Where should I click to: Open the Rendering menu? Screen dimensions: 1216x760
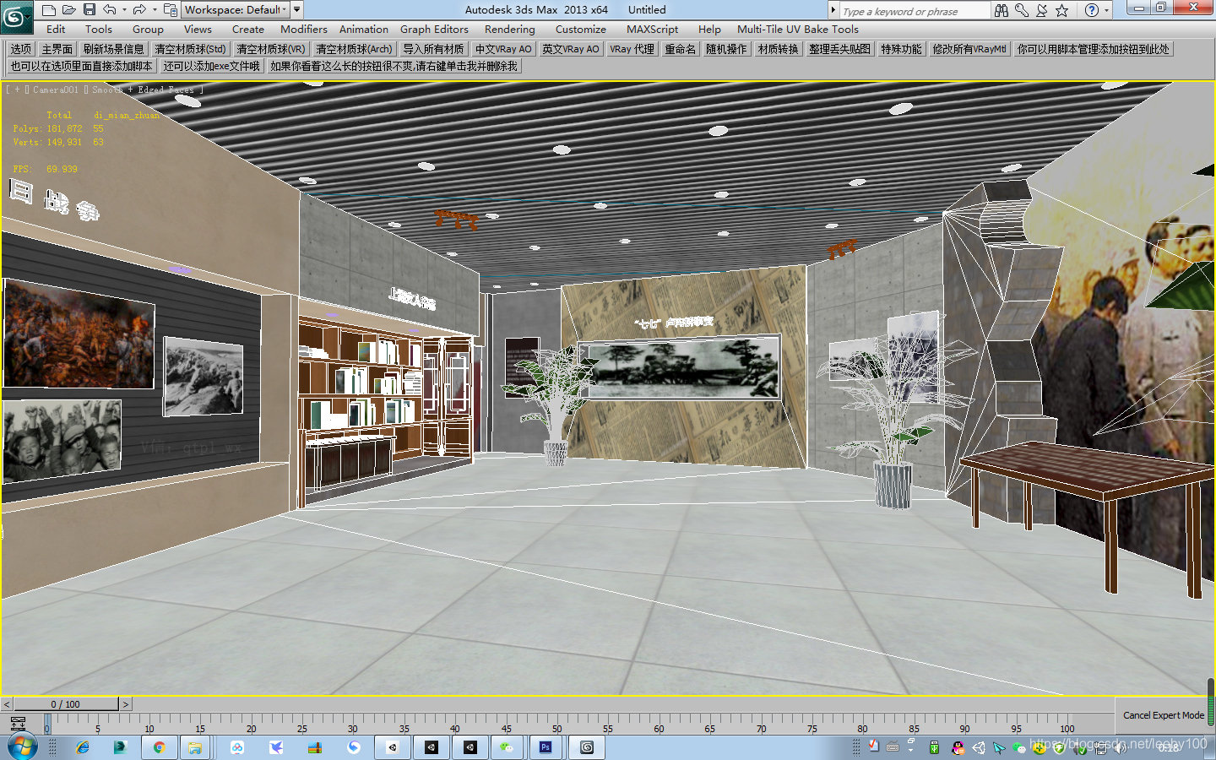(x=509, y=29)
